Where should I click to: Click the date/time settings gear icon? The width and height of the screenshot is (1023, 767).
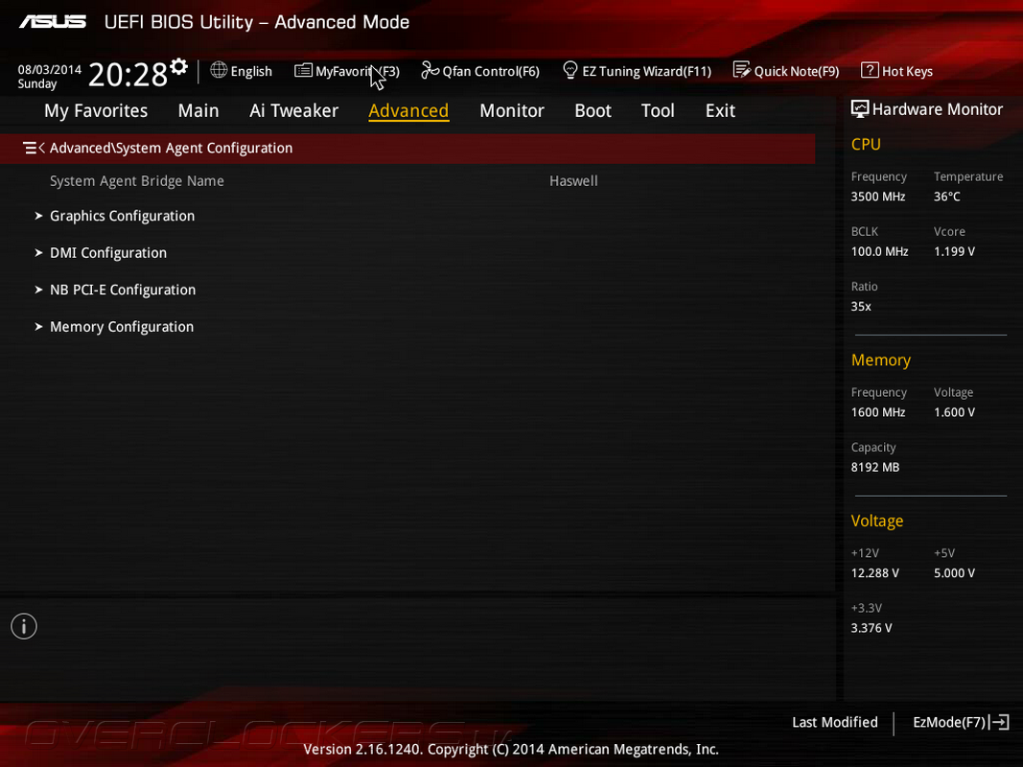[178, 66]
